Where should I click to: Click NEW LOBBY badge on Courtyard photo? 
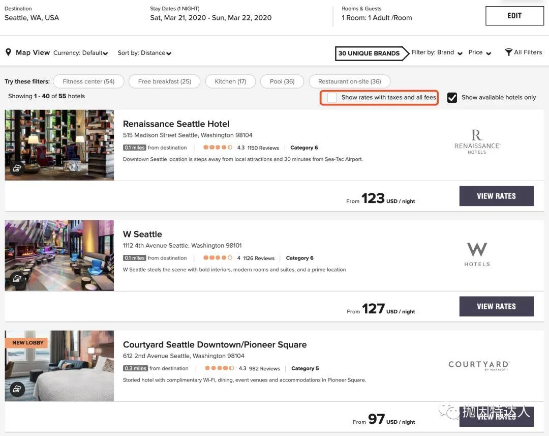tap(27, 343)
